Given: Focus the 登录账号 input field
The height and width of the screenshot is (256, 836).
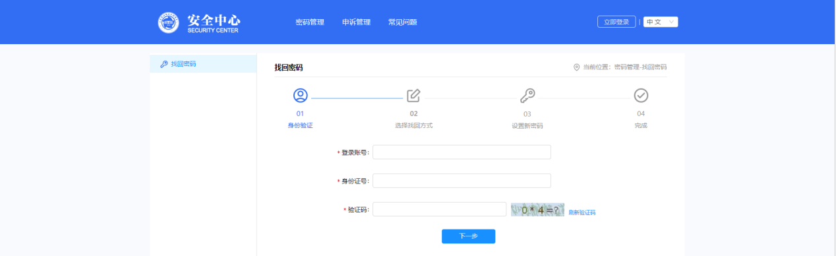Looking at the screenshot, I should 462,152.
